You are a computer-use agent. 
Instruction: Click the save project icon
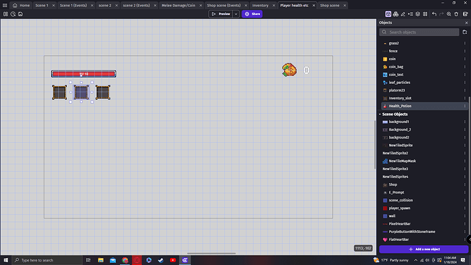20,14
